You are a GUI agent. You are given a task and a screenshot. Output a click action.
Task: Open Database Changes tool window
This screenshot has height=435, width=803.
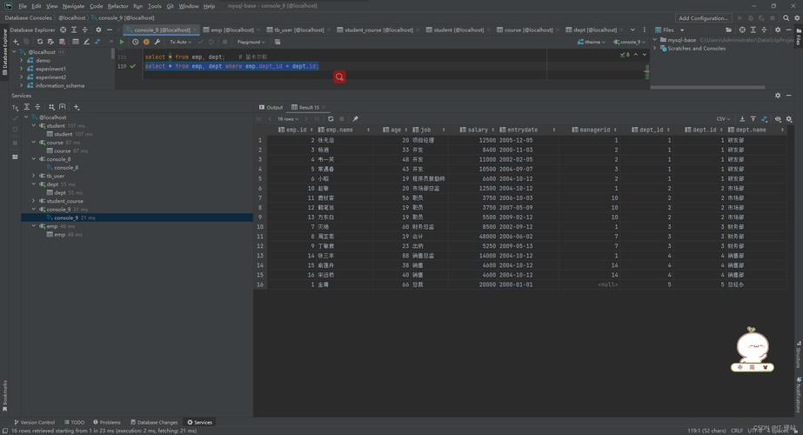[154, 422]
